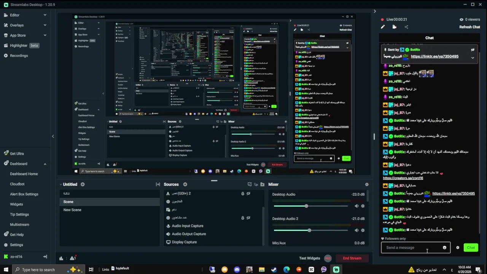Expand the Editor sidebar chevron

click(x=45, y=15)
